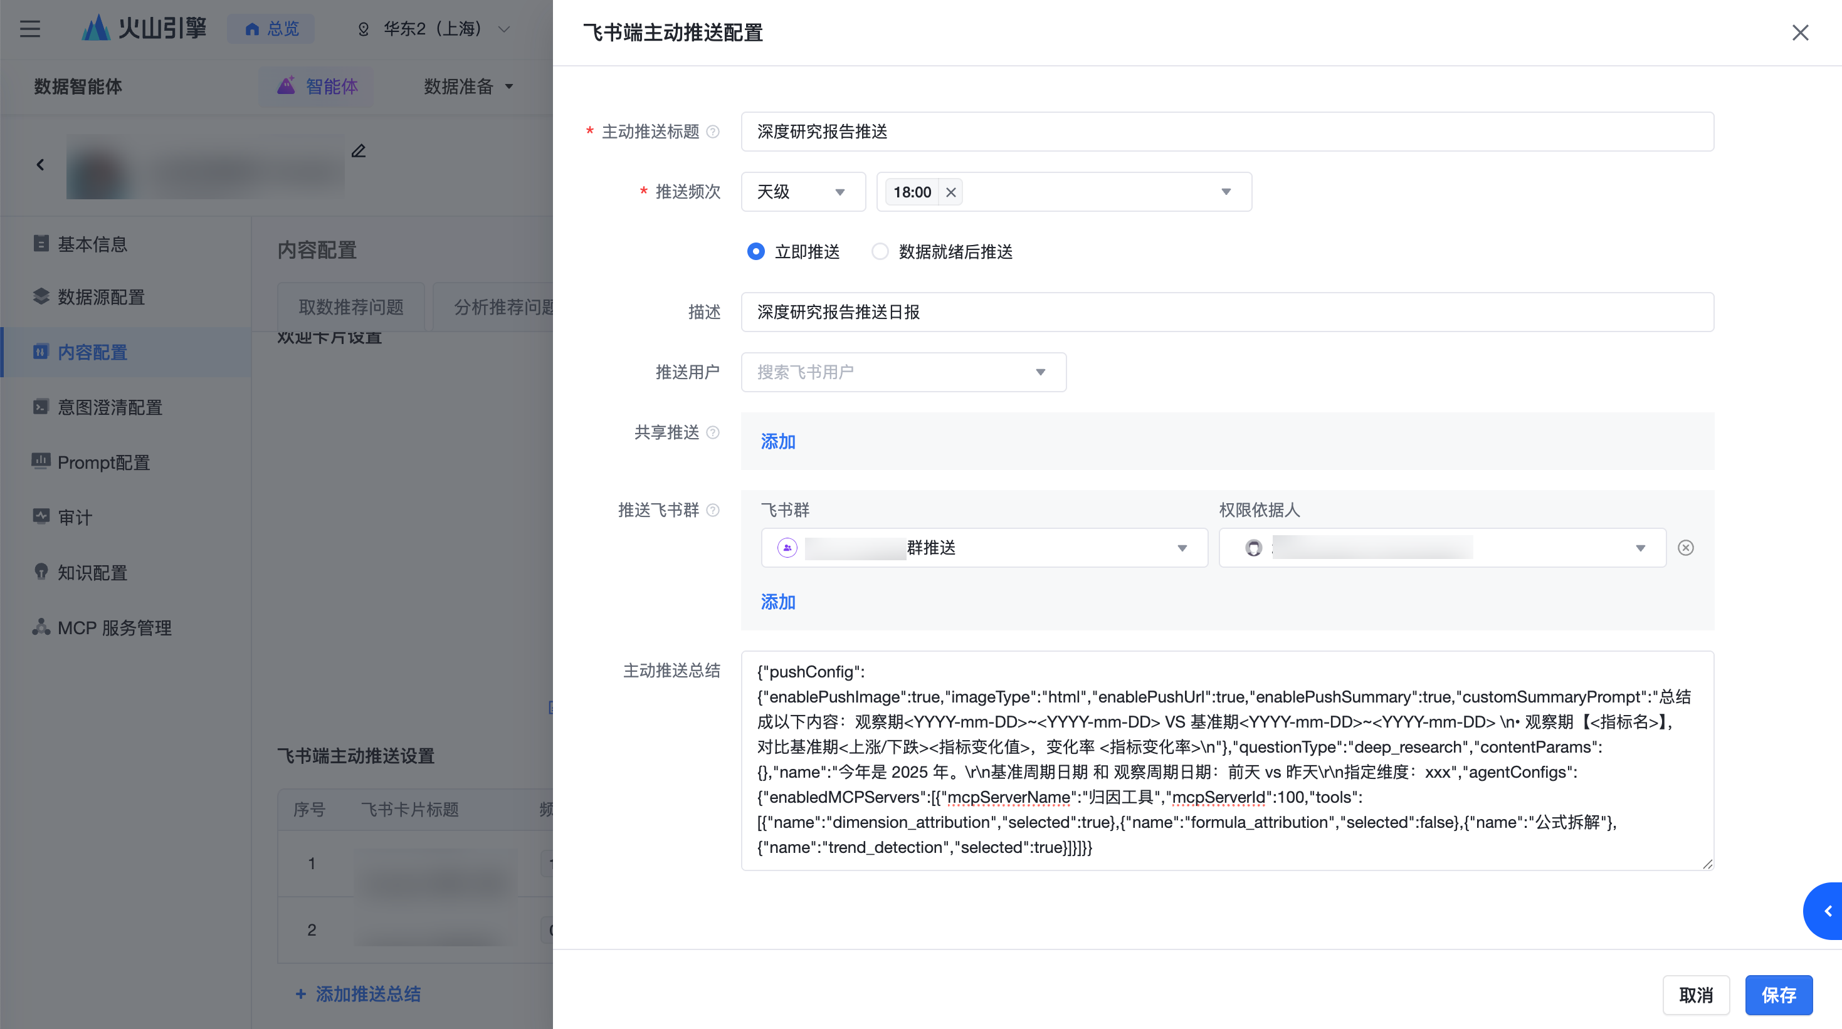Screen dimensions: 1842x1029
Task: Open MCP 服务管理 sidebar item
Action: click(114, 628)
